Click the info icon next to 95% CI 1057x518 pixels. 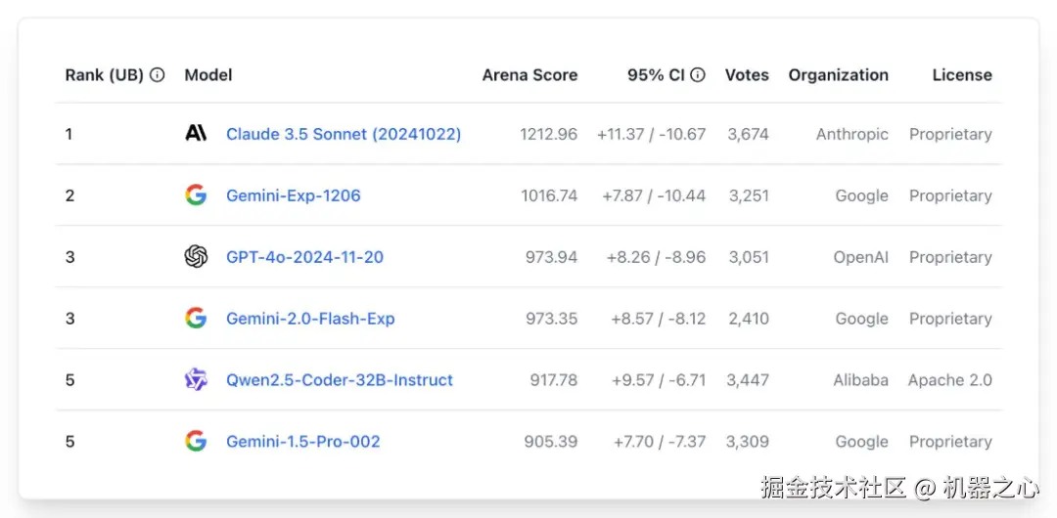pyautogui.click(x=698, y=75)
